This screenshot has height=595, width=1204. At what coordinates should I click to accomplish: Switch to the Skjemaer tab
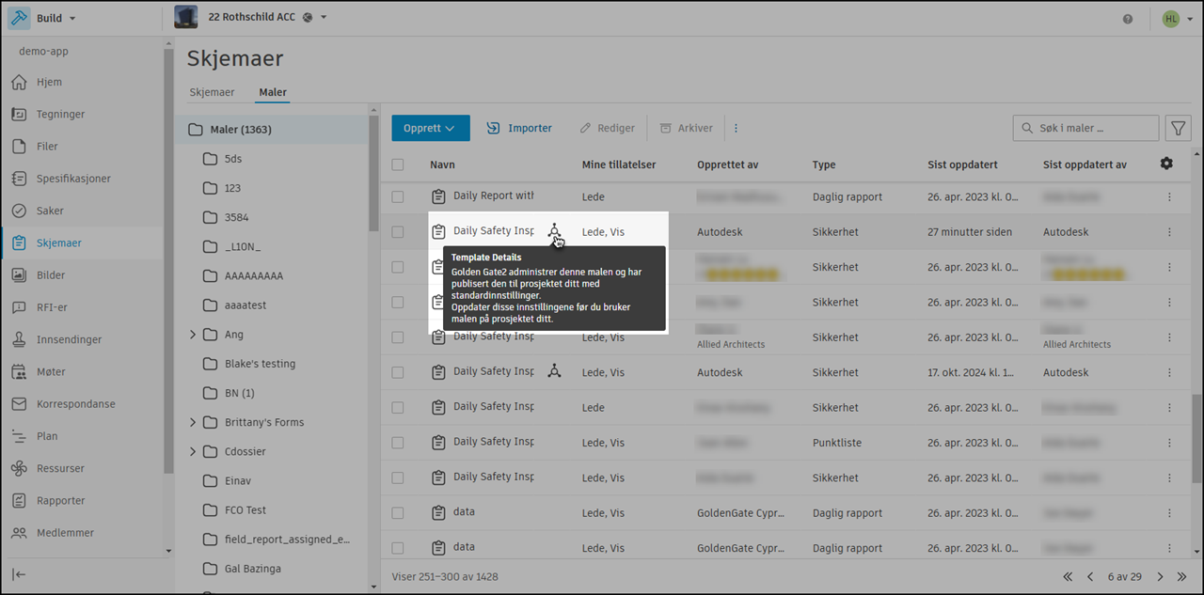pyautogui.click(x=212, y=92)
